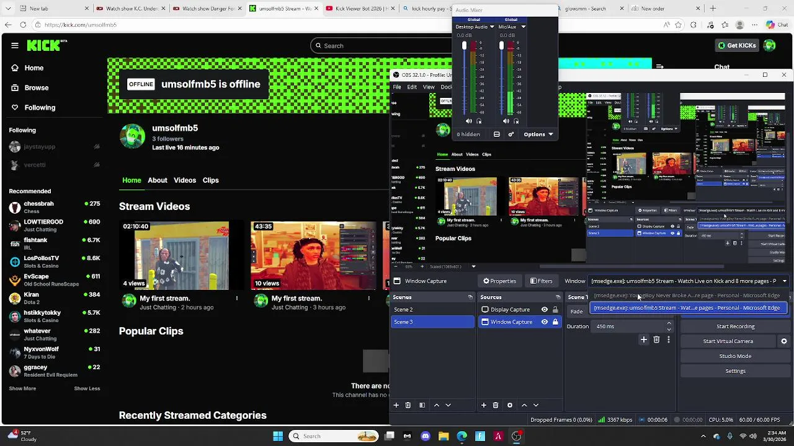Image resolution: width=794 pixels, height=446 pixels.
Task: Open OBS Edit menu
Action: click(x=412, y=87)
